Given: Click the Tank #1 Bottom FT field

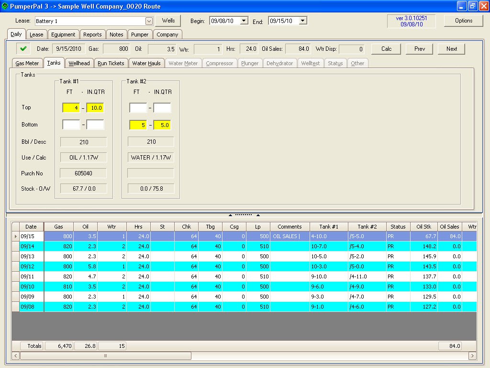Looking at the screenshot, I should tap(71, 125).
